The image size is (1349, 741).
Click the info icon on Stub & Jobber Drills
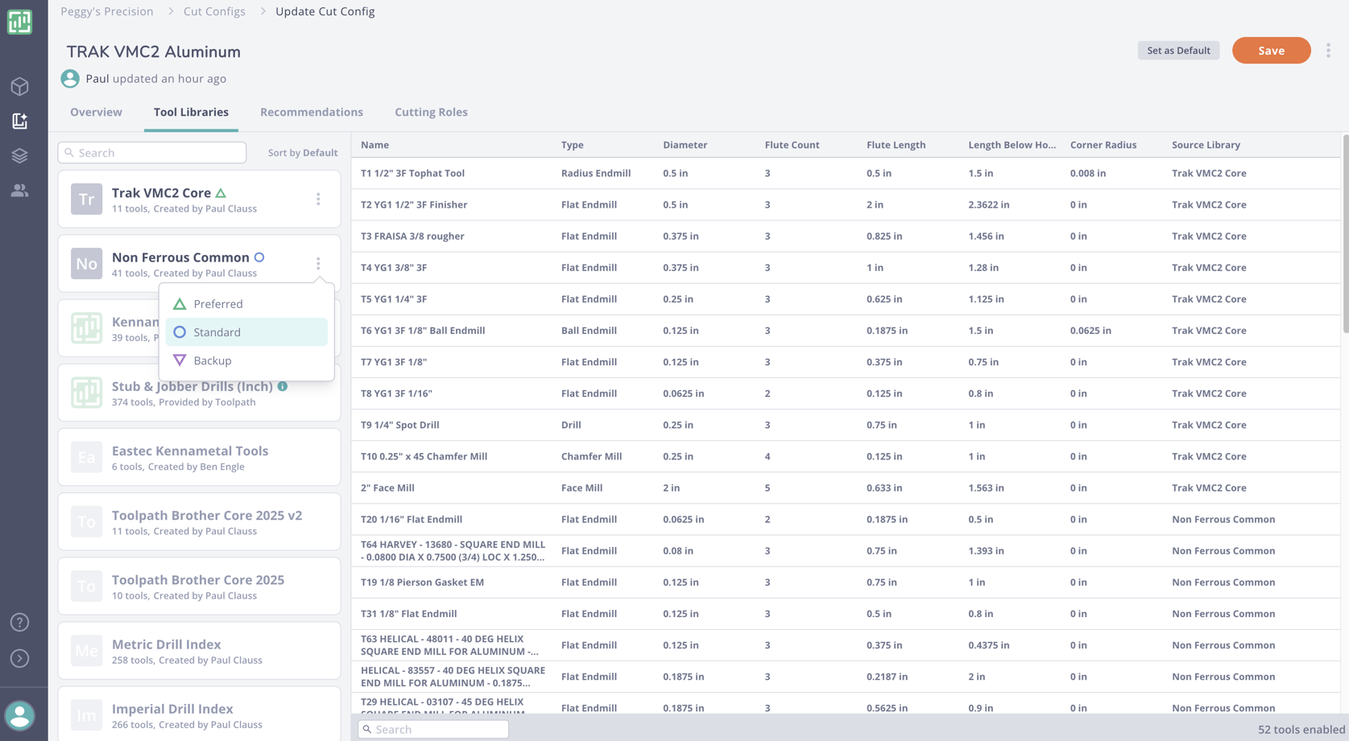click(x=282, y=386)
